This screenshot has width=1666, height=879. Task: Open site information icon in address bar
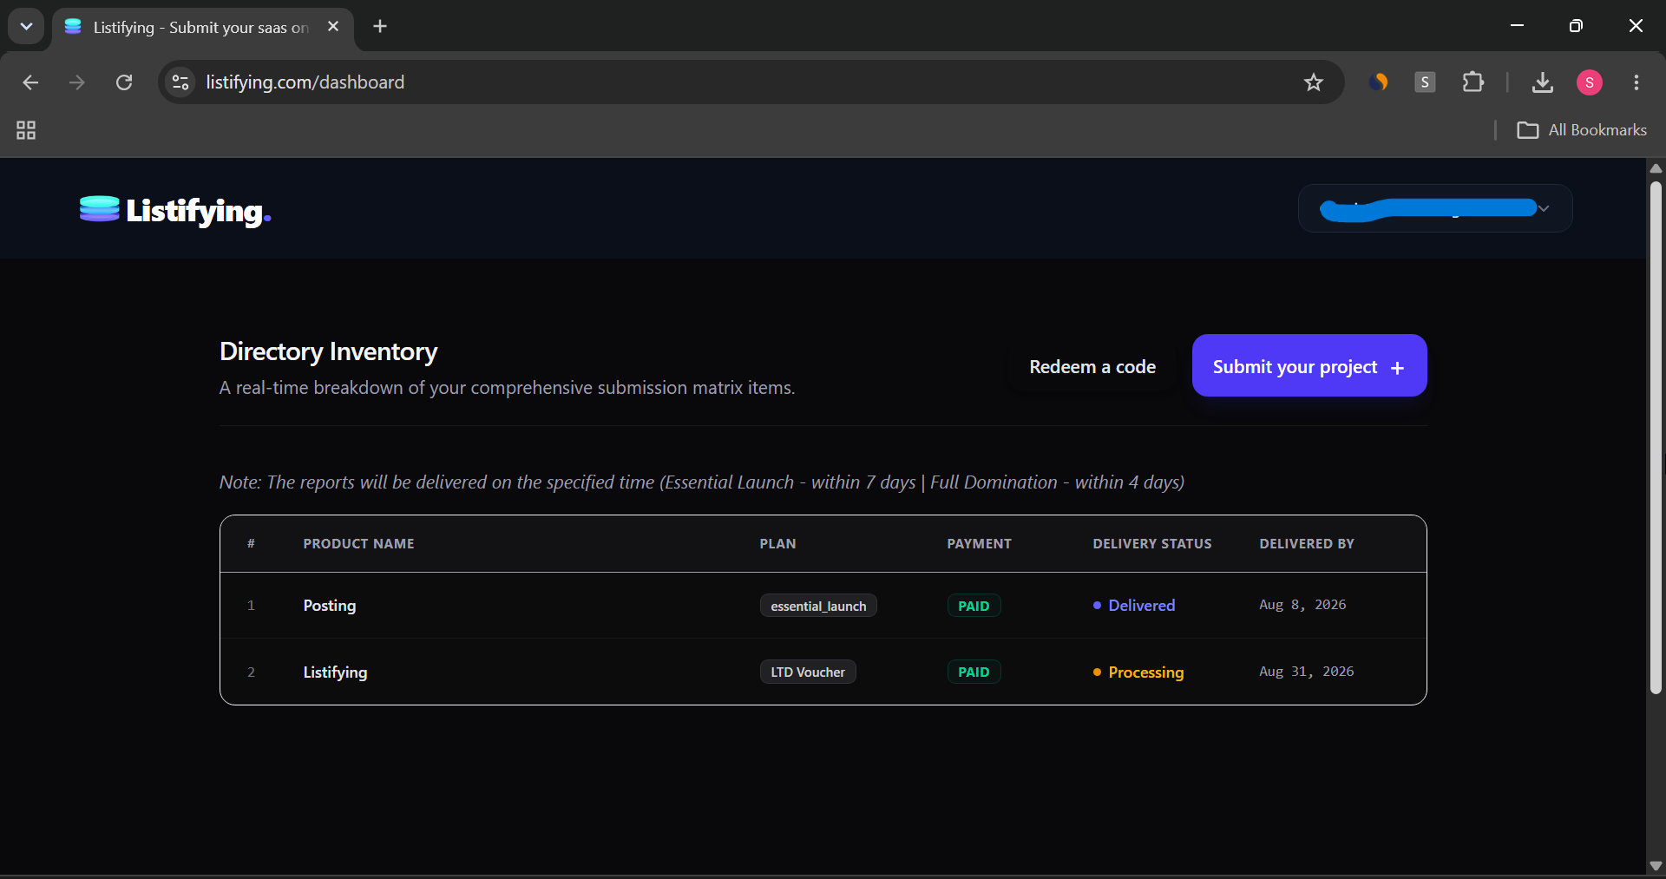pos(180,82)
